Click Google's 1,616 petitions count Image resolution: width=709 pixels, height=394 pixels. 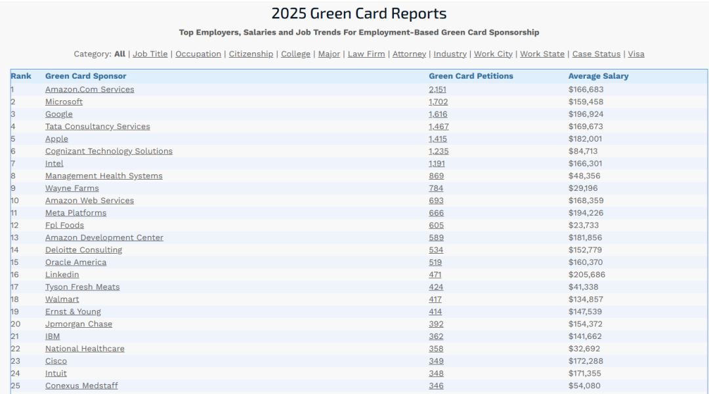click(438, 114)
